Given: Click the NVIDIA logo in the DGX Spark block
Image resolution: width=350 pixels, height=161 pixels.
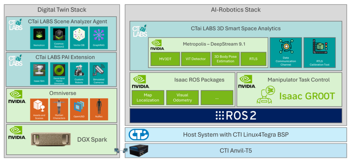Looking at the screenshot, I should coord(17,133).
